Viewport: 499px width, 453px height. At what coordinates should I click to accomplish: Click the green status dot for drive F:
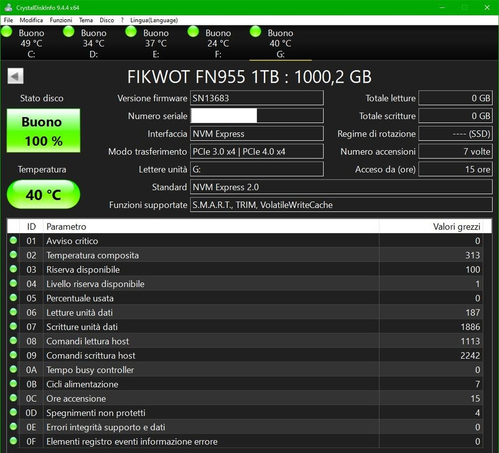193,32
